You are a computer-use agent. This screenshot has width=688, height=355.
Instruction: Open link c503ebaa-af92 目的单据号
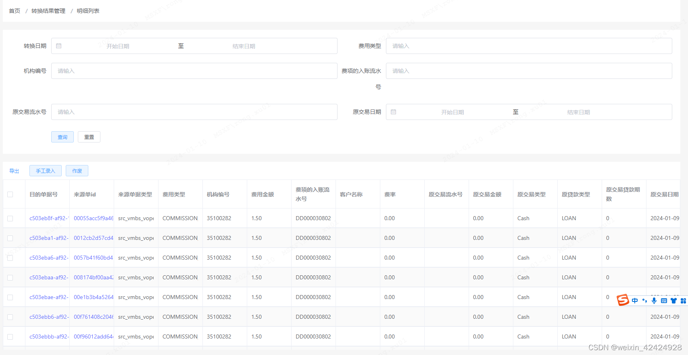point(49,277)
